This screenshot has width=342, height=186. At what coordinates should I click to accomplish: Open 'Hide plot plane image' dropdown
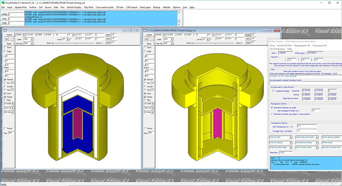click(281, 147)
